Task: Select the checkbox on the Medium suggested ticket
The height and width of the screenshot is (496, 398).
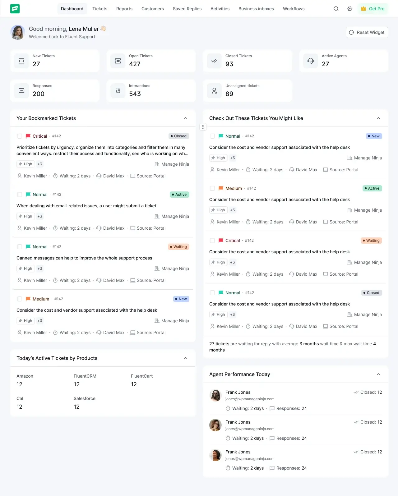Action: click(x=212, y=188)
